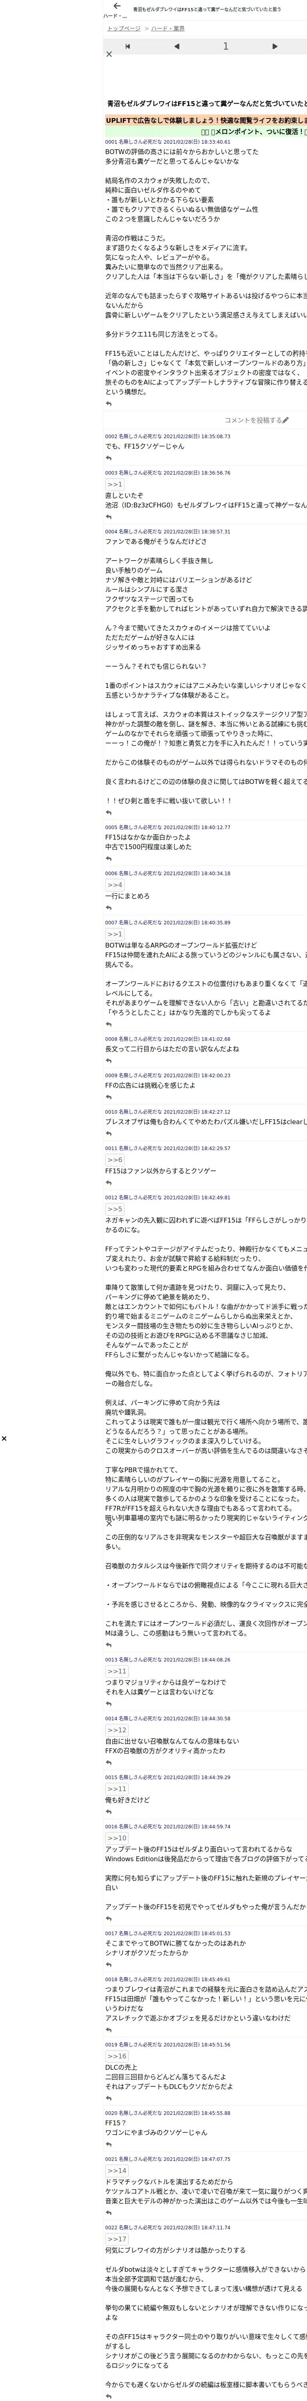The height and width of the screenshot is (2401, 307).
Task: Reply to post 0015 using its arrow icon
Action: tap(109, 1811)
